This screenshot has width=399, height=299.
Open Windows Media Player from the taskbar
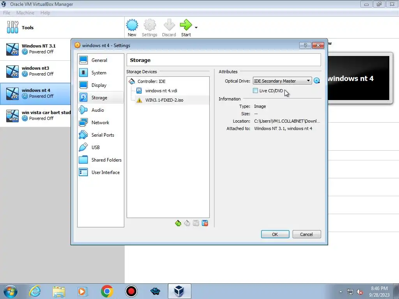(x=83, y=291)
